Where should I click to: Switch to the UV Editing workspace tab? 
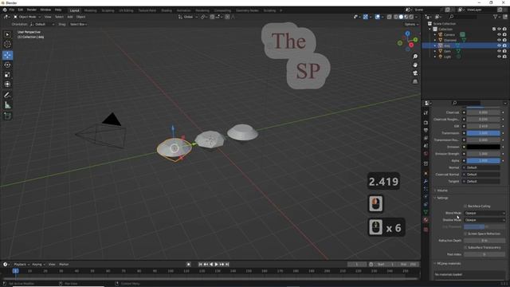(126, 10)
